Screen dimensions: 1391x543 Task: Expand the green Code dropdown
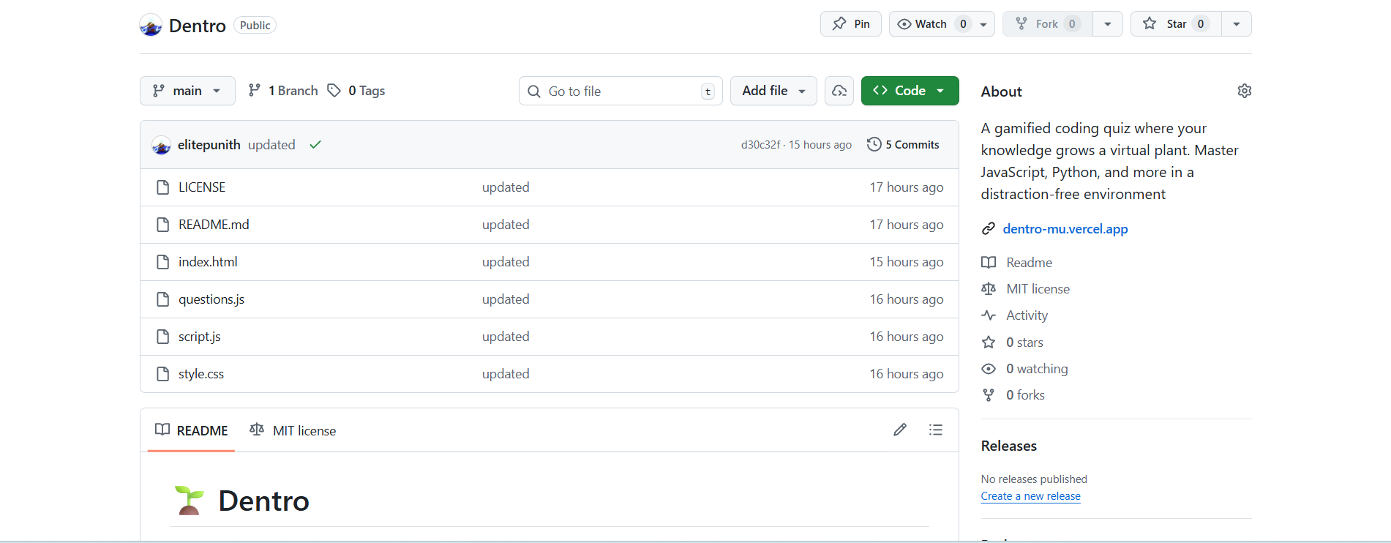[910, 91]
